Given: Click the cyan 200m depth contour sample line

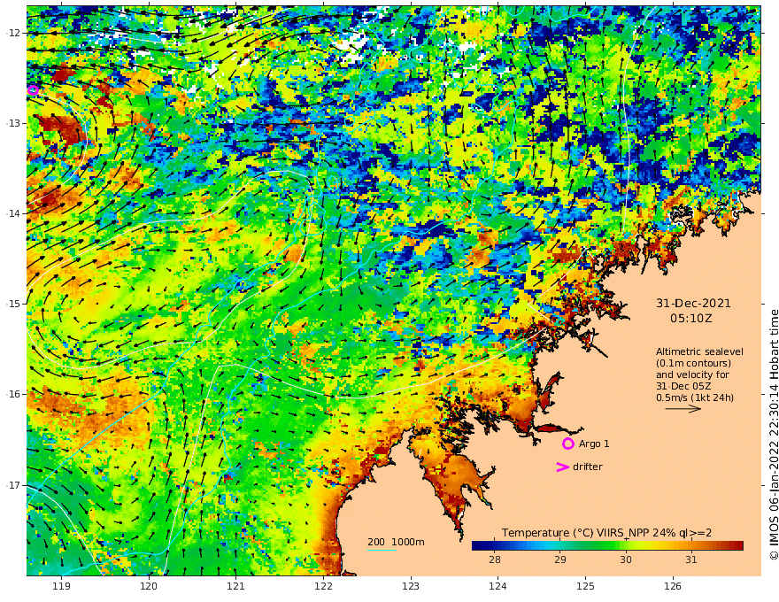Looking at the screenshot, I should pyautogui.click(x=382, y=550).
